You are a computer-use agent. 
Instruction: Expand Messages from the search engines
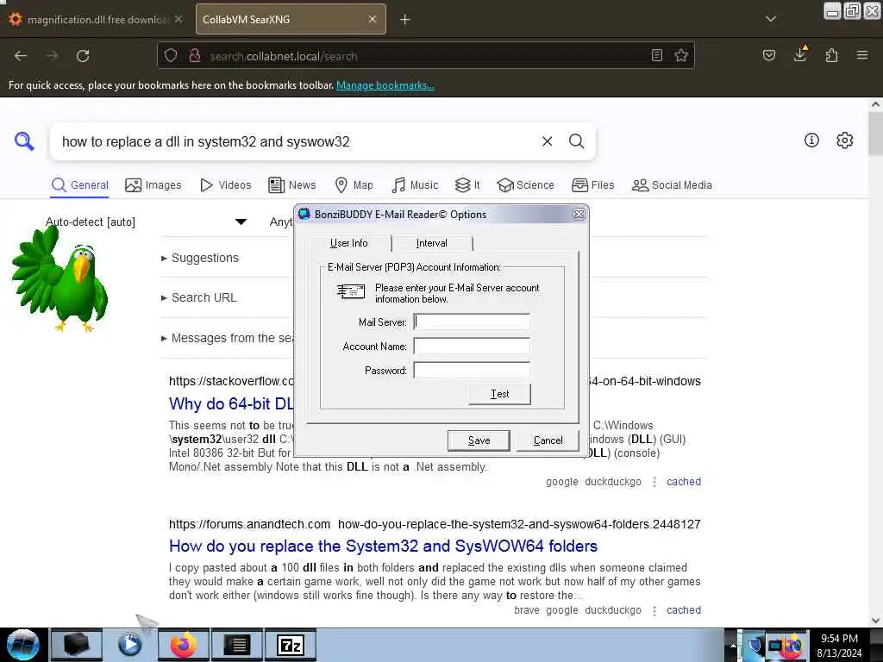tap(228, 338)
